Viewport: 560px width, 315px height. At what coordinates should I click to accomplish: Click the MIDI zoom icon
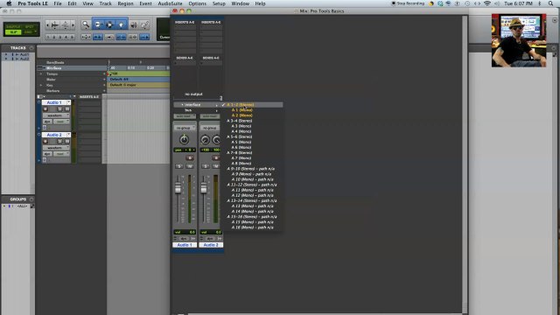click(66, 25)
